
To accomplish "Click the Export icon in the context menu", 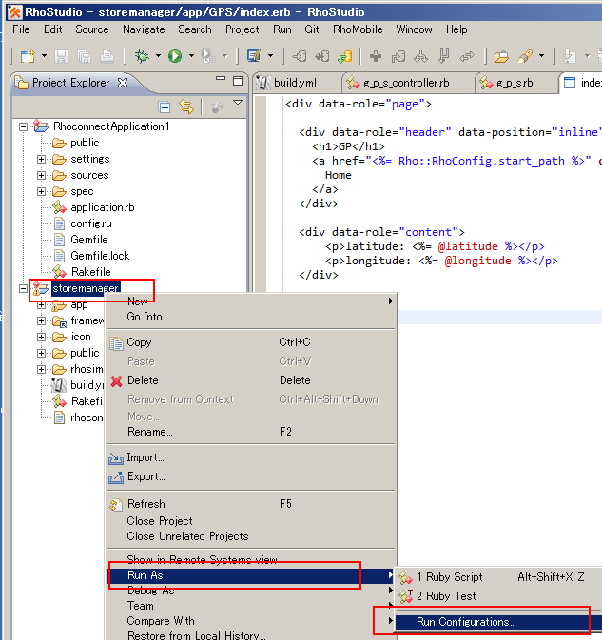I will 116,477.
